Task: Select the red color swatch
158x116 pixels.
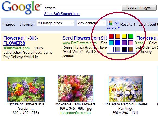Action: [111, 36]
